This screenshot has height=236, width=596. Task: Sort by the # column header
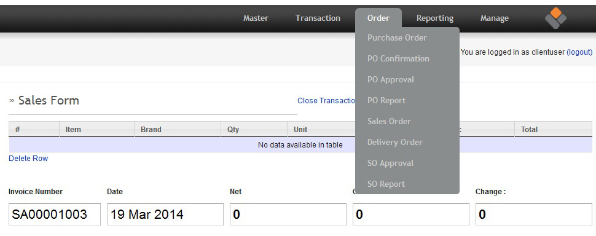(34, 129)
